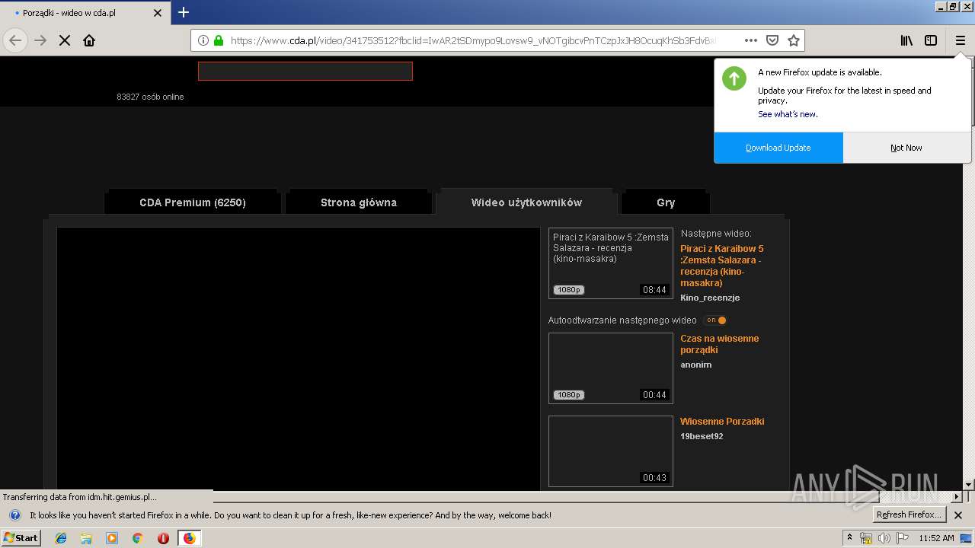
Task: Open the Firefox hamburger menu
Action: [960, 40]
